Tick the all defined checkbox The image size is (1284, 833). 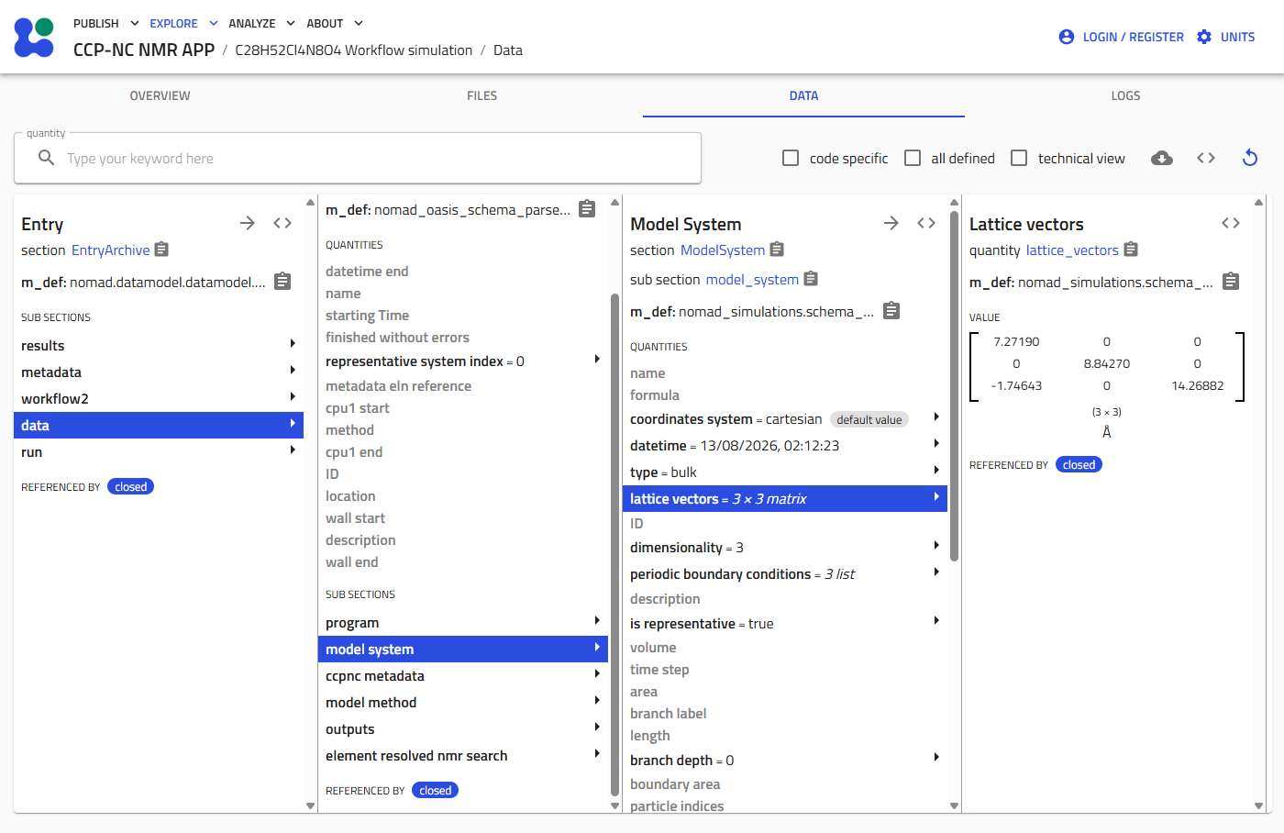click(x=913, y=158)
